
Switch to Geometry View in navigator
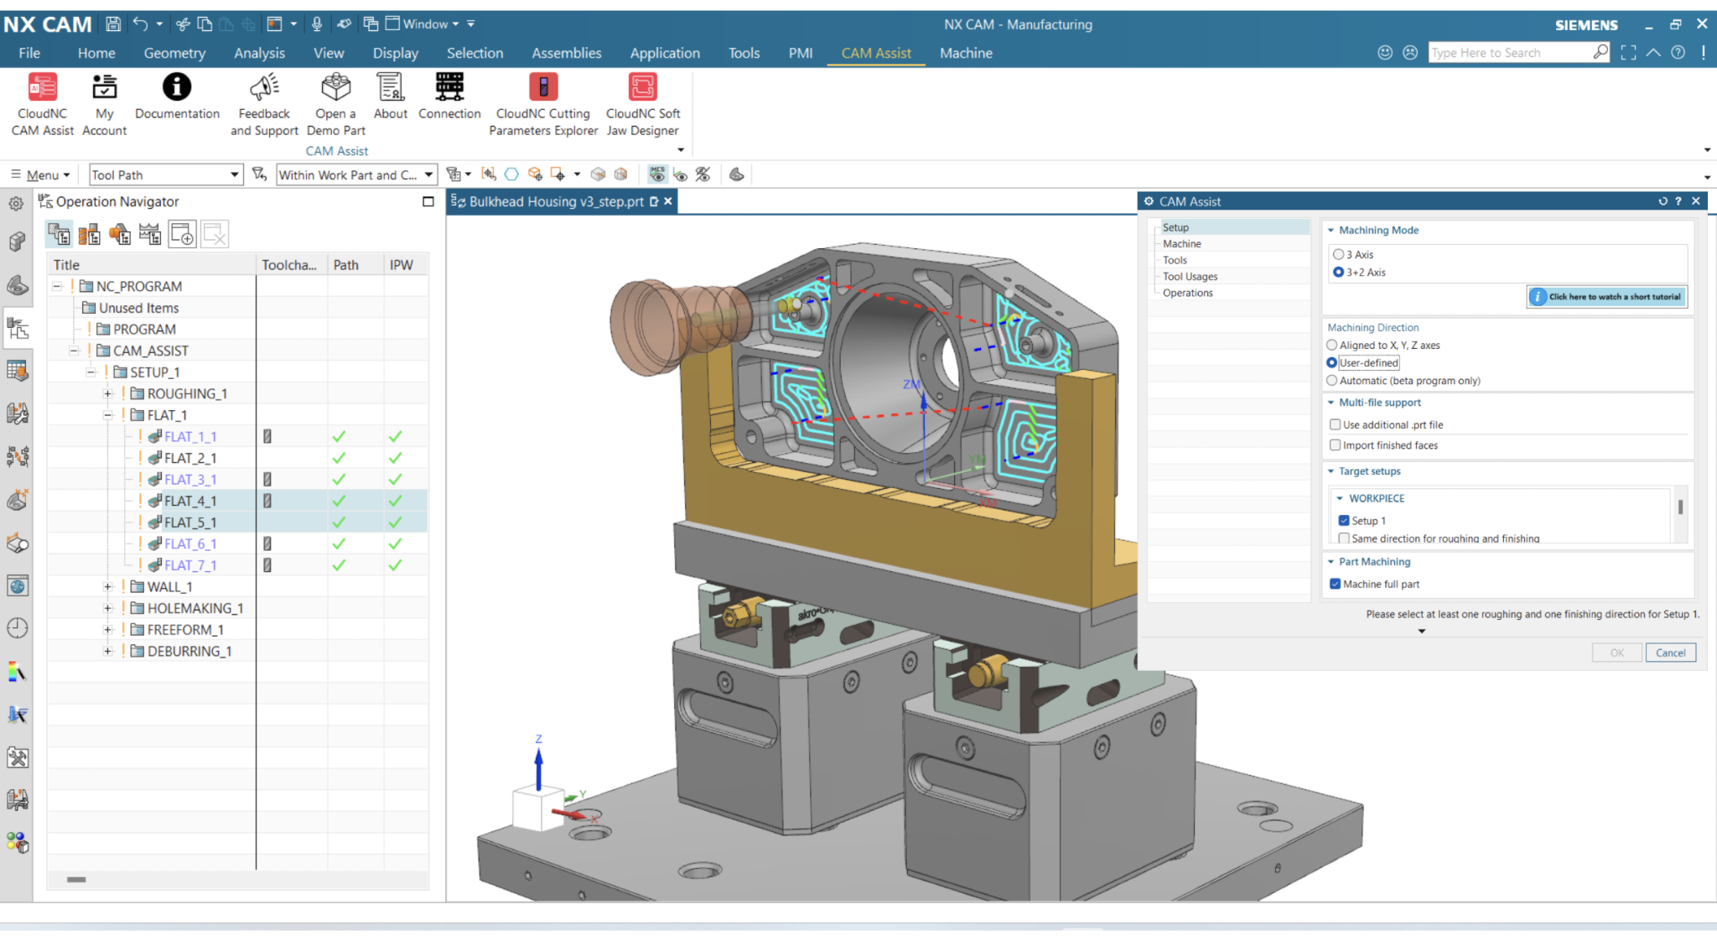[x=120, y=234]
